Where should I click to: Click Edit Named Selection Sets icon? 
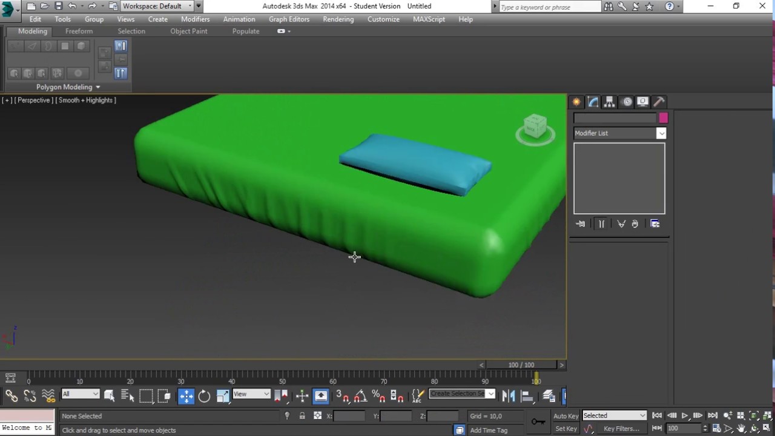tap(418, 396)
